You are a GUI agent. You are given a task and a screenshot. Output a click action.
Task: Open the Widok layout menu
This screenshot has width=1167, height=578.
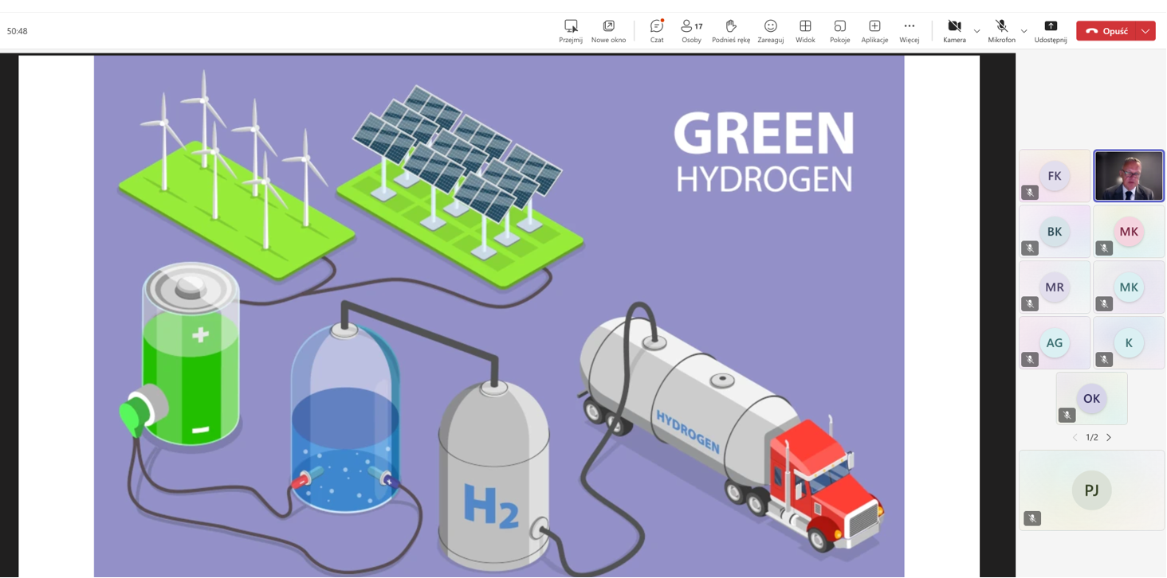point(805,27)
